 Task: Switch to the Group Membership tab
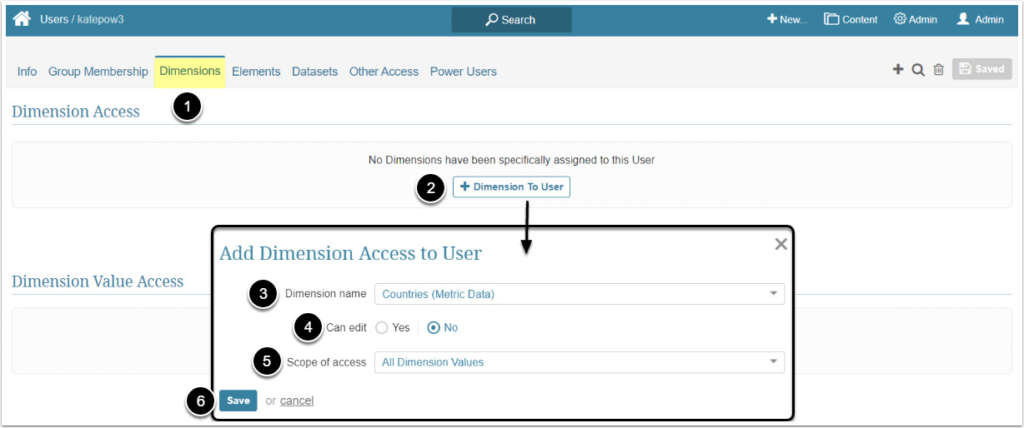[98, 72]
